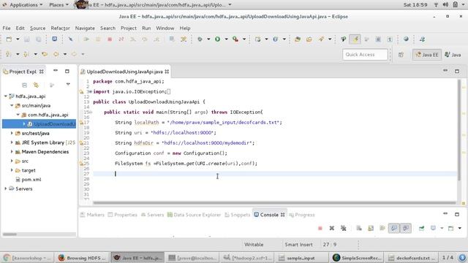Click the web browser globe toolbar icon

point(406,39)
